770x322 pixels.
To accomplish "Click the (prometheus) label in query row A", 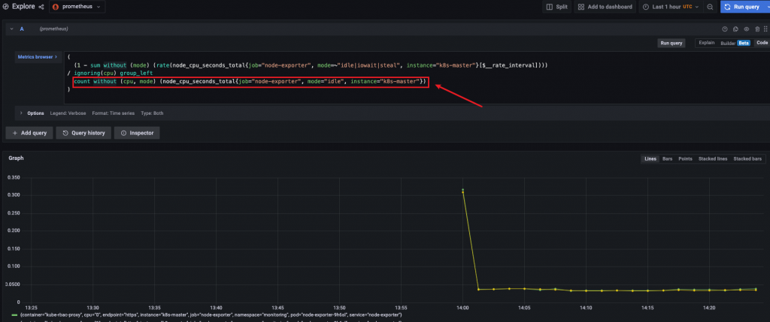I will coord(53,29).
